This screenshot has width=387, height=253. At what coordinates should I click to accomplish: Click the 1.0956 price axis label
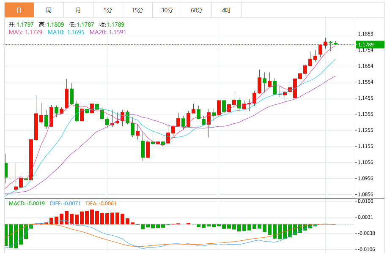(366, 178)
